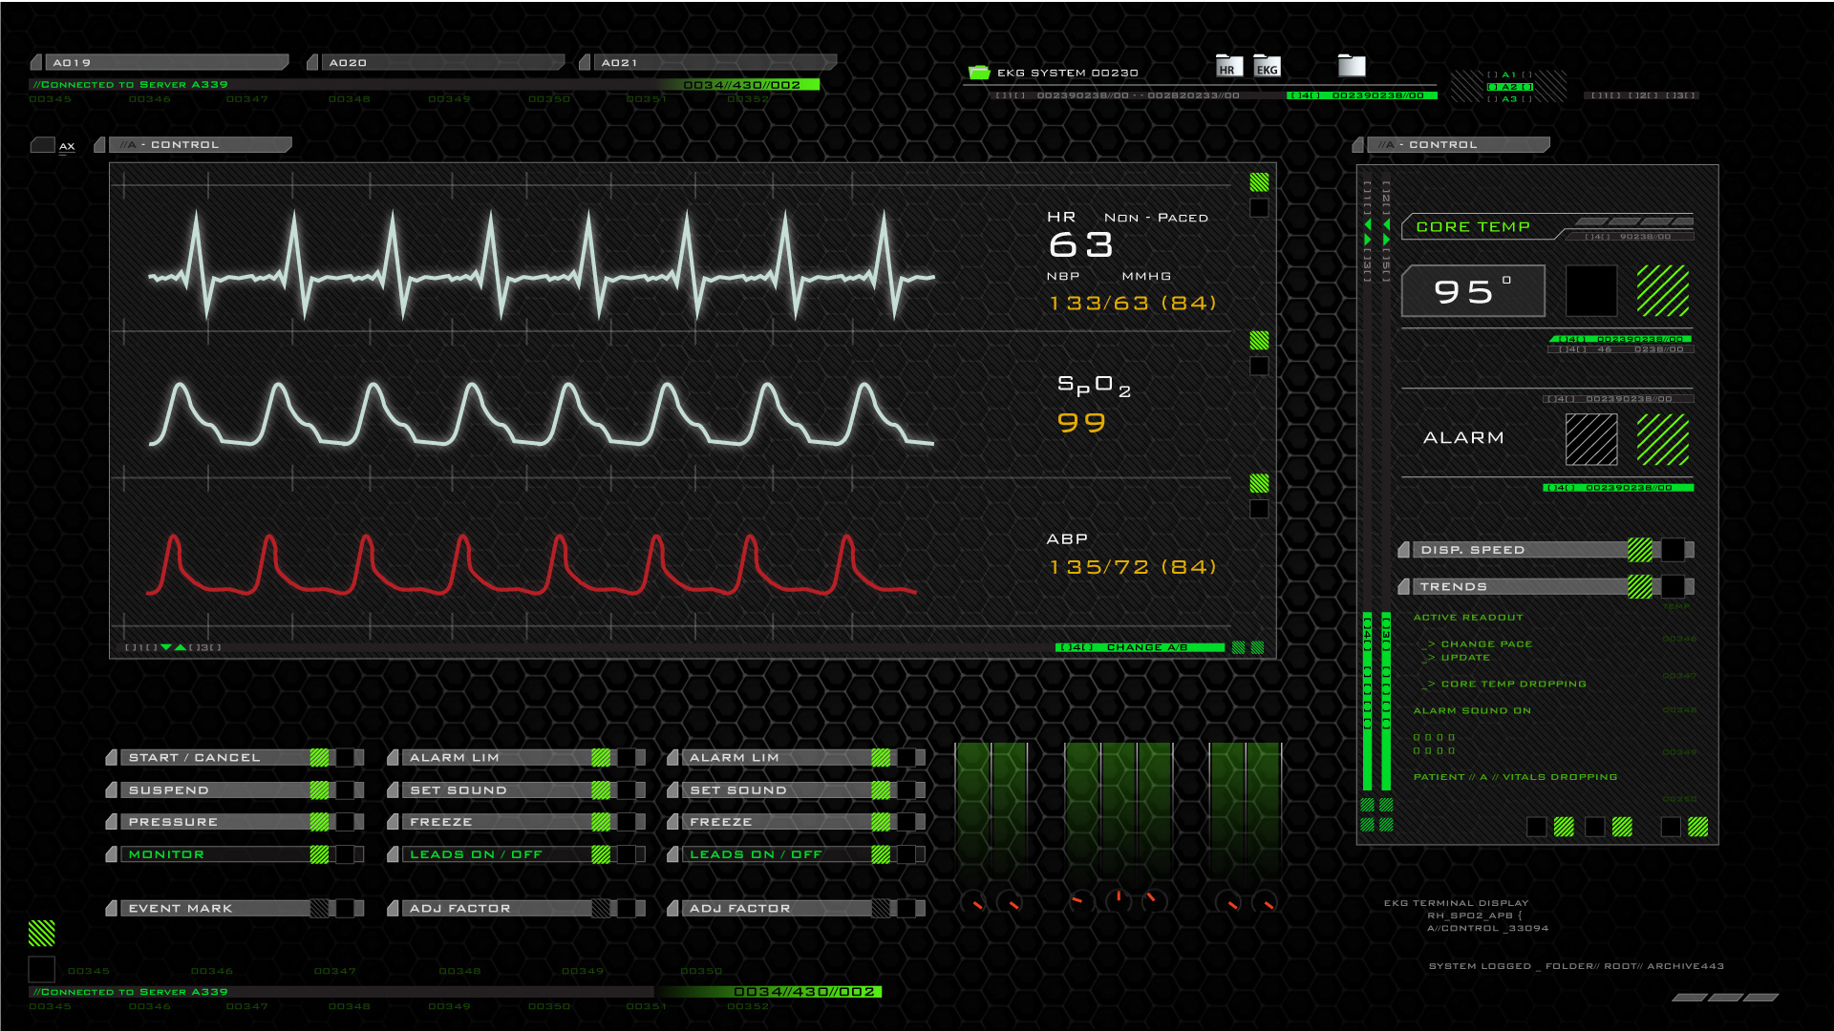
Task: Click the Core Temp 95 readout box
Action: (1472, 291)
